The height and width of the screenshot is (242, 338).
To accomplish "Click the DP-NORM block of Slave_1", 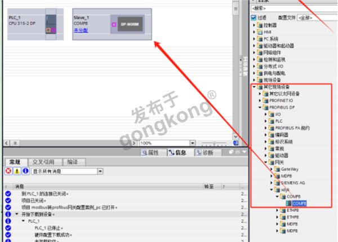I will pos(130,24).
